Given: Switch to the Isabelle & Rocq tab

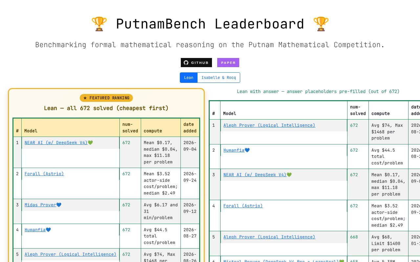Looking at the screenshot, I should (x=219, y=78).
